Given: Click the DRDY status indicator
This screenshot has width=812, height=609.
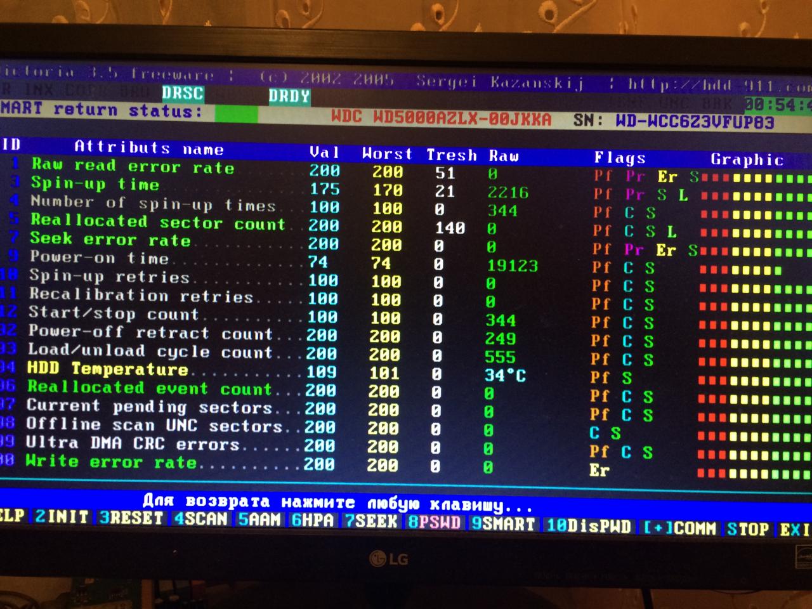Looking at the screenshot, I should 289,96.
